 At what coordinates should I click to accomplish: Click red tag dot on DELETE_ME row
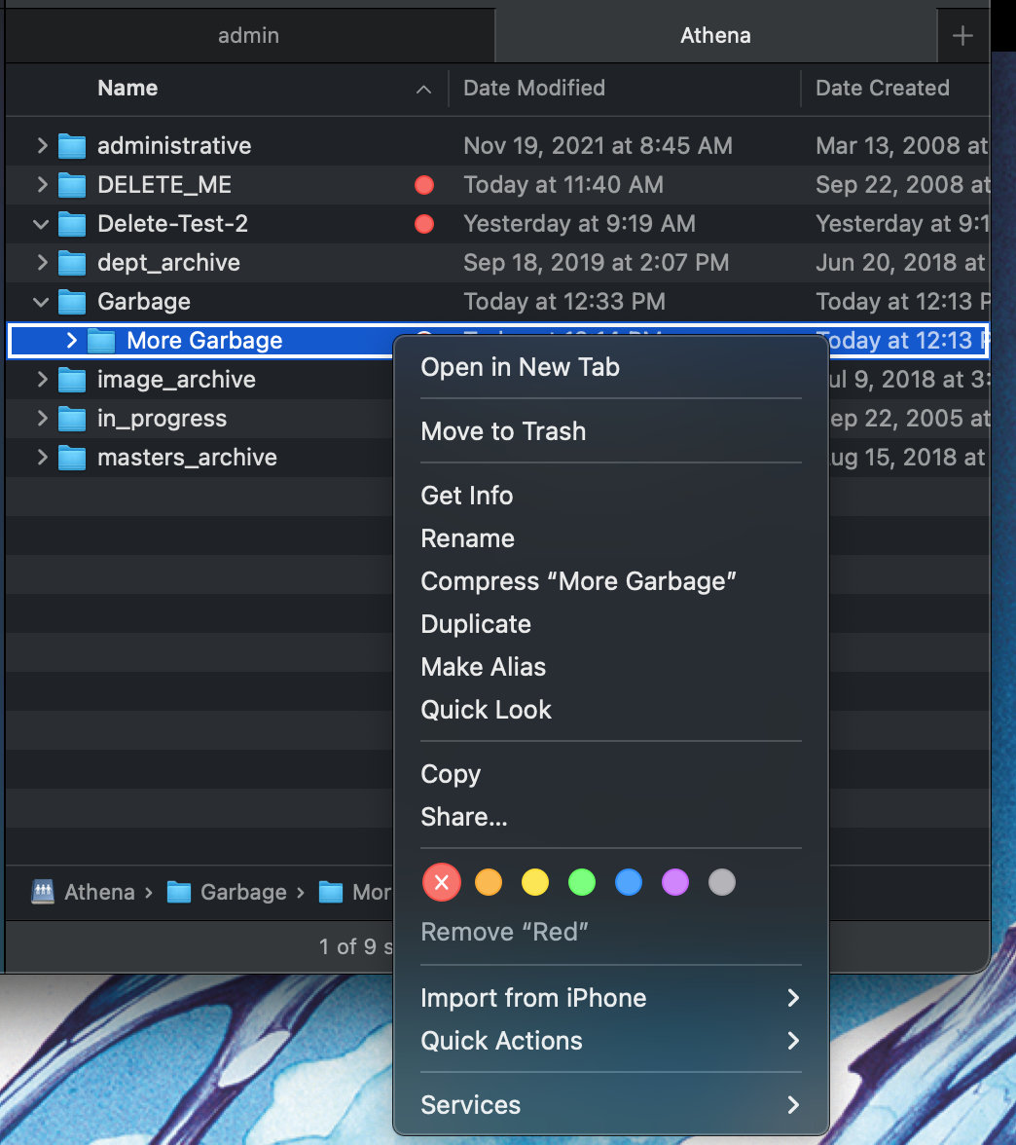coord(424,185)
